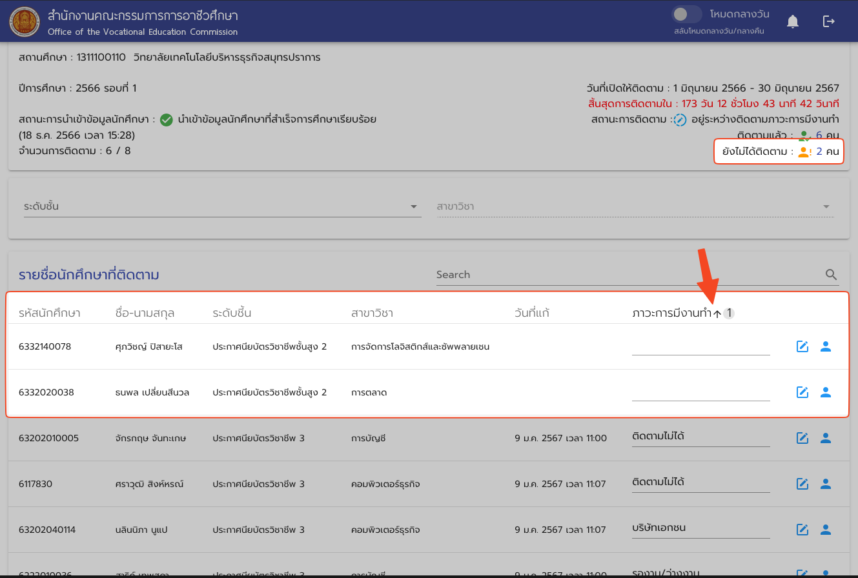
Task: Open the สาขาวิชา dropdown
Action: coord(634,206)
